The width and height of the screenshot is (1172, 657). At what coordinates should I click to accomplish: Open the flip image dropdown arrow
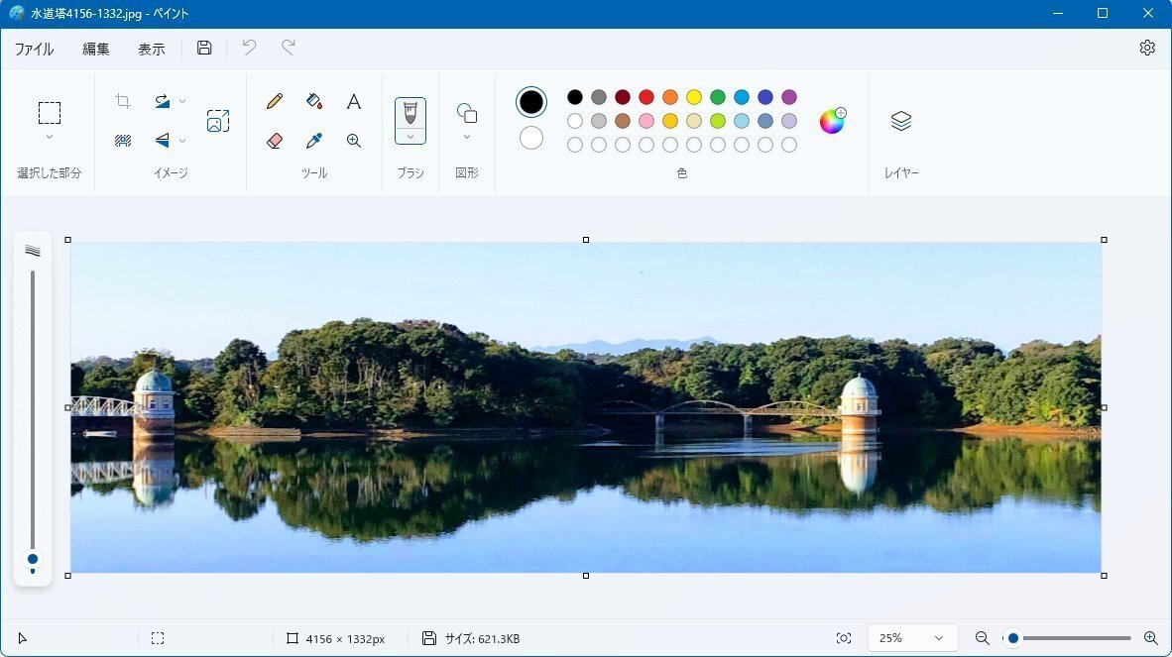pyautogui.click(x=182, y=141)
